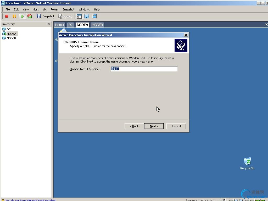
Task: Click the NetBIOS Domain Name heading
Action: point(82,42)
